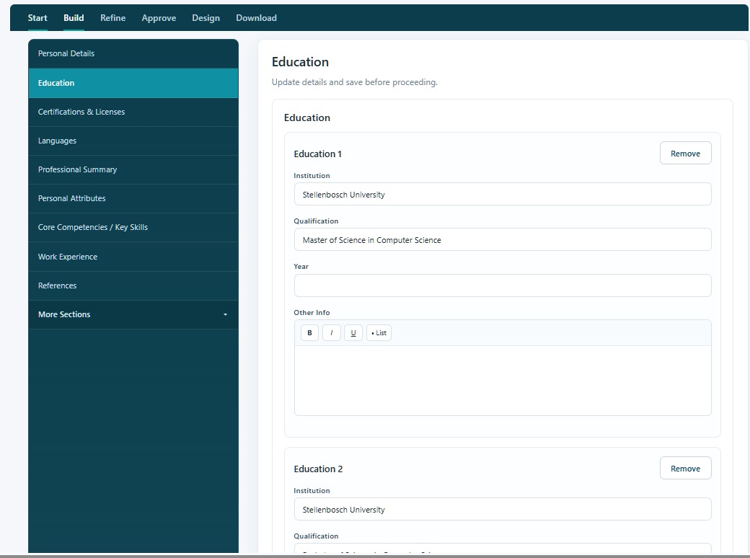Click Education 2 Institution field
This screenshot has width=750, height=558.
pos(502,509)
